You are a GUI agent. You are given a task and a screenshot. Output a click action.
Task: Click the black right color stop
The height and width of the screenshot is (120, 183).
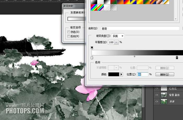[177, 58]
